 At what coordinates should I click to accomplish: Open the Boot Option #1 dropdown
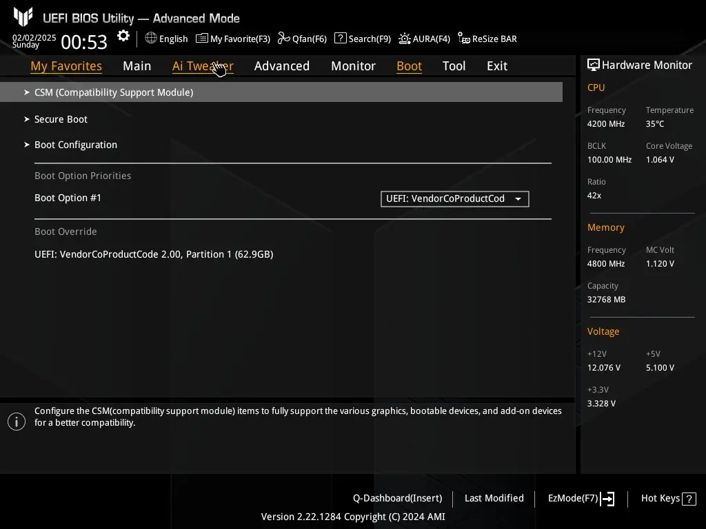[x=455, y=199]
